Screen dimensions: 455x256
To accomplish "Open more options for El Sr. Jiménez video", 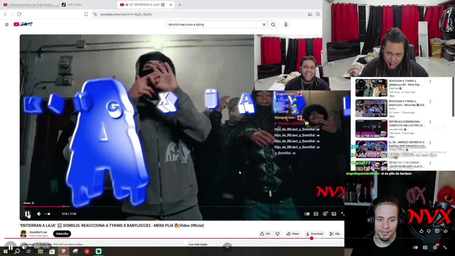I will [430, 143].
